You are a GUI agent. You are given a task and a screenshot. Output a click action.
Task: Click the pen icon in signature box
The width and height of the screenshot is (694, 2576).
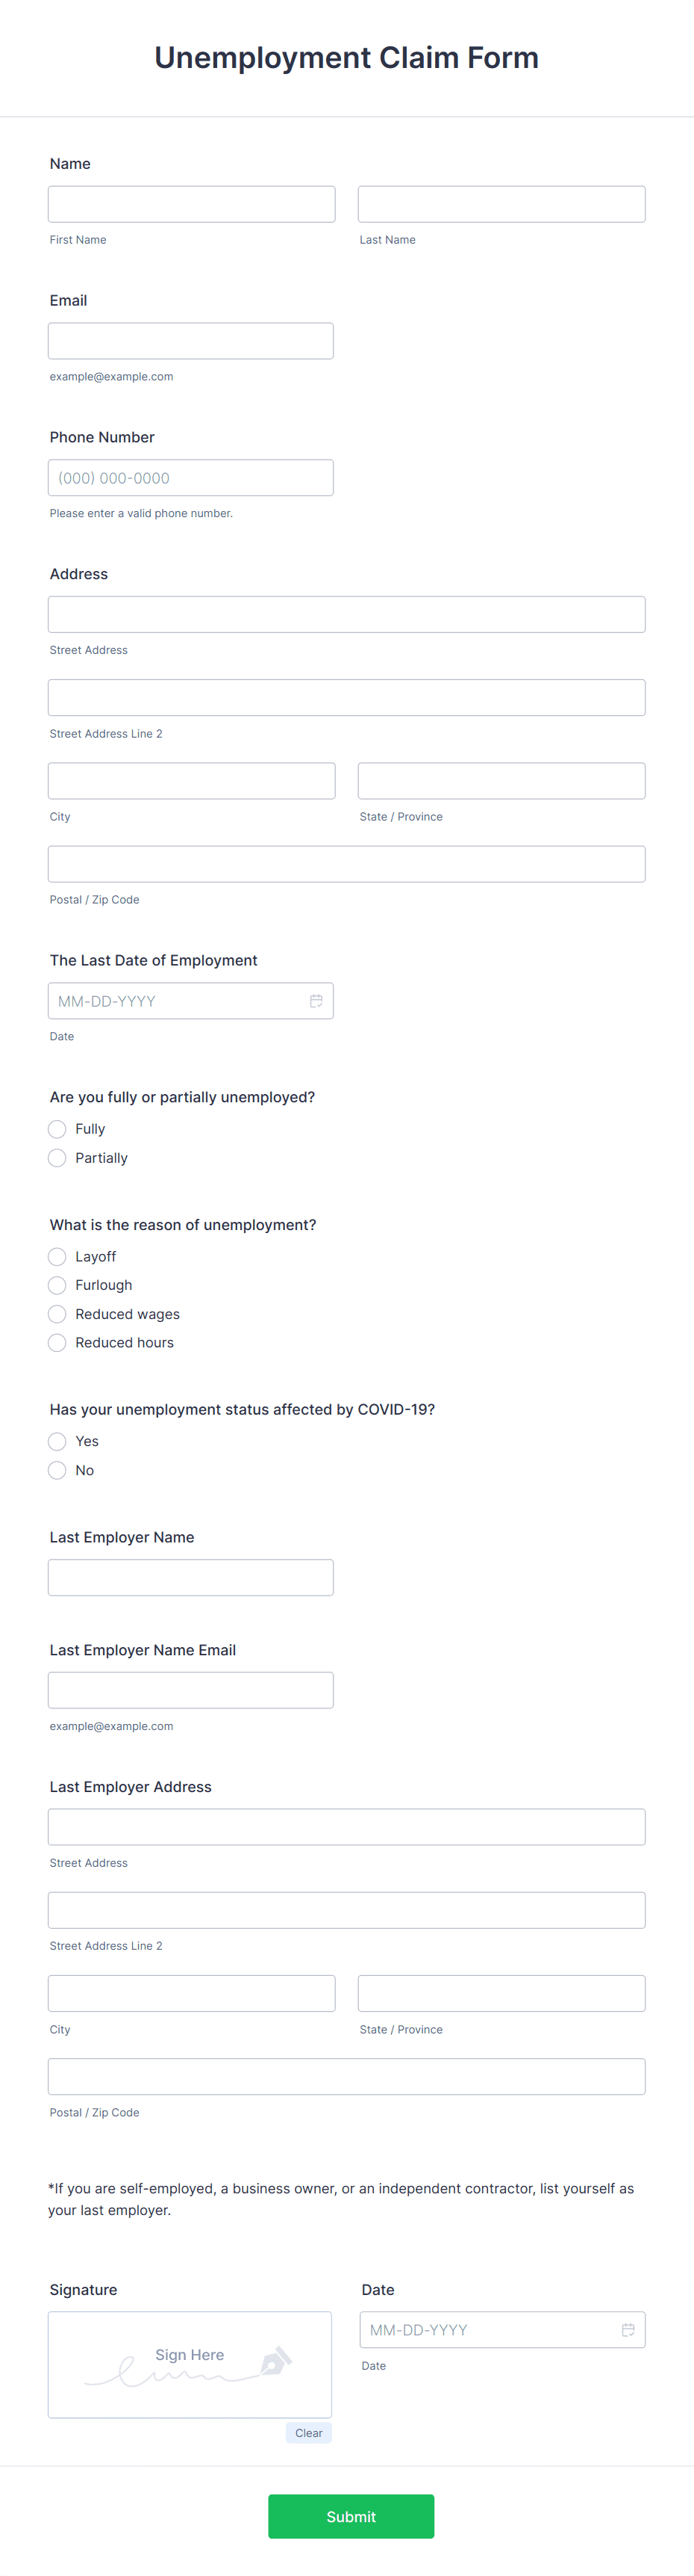tap(275, 2361)
